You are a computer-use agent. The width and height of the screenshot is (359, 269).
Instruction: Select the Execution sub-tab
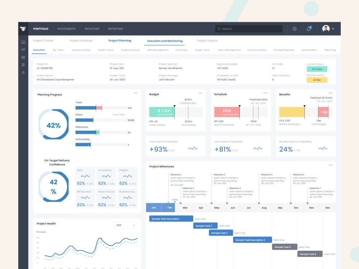[39, 50]
